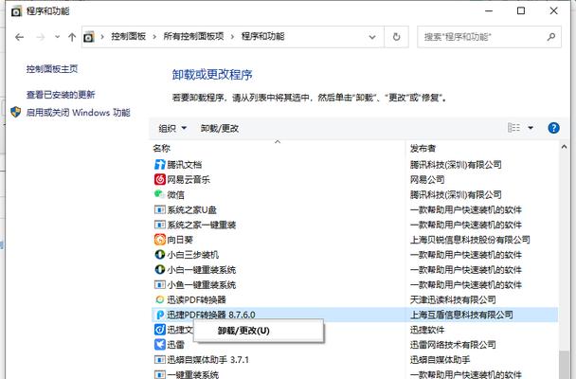Screen dimensions: 576x379
Task: Click the 小白一键重装系统 icon
Action: 160,269
